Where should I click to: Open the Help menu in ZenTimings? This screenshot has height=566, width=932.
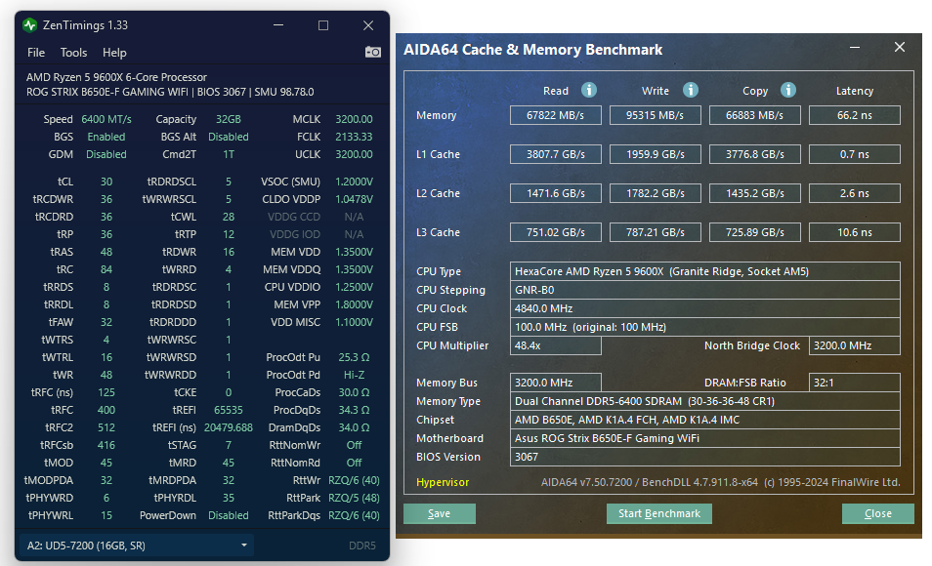tap(114, 53)
